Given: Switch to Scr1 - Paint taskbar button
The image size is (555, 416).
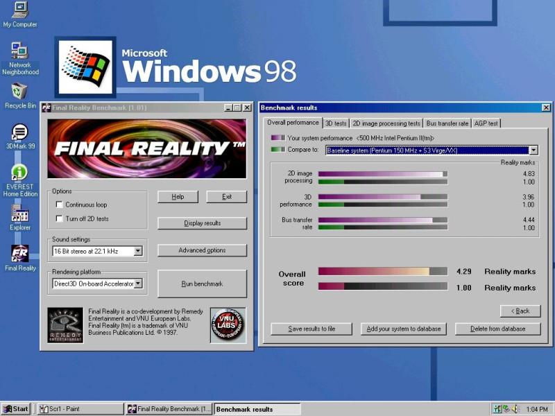Looking at the screenshot, I should click(x=80, y=409).
